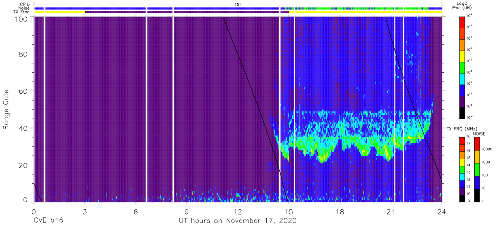The width and height of the screenshot is (497, 229).
Task: Select the y-axis tick label '60'
Action: [x=23, y=91]
